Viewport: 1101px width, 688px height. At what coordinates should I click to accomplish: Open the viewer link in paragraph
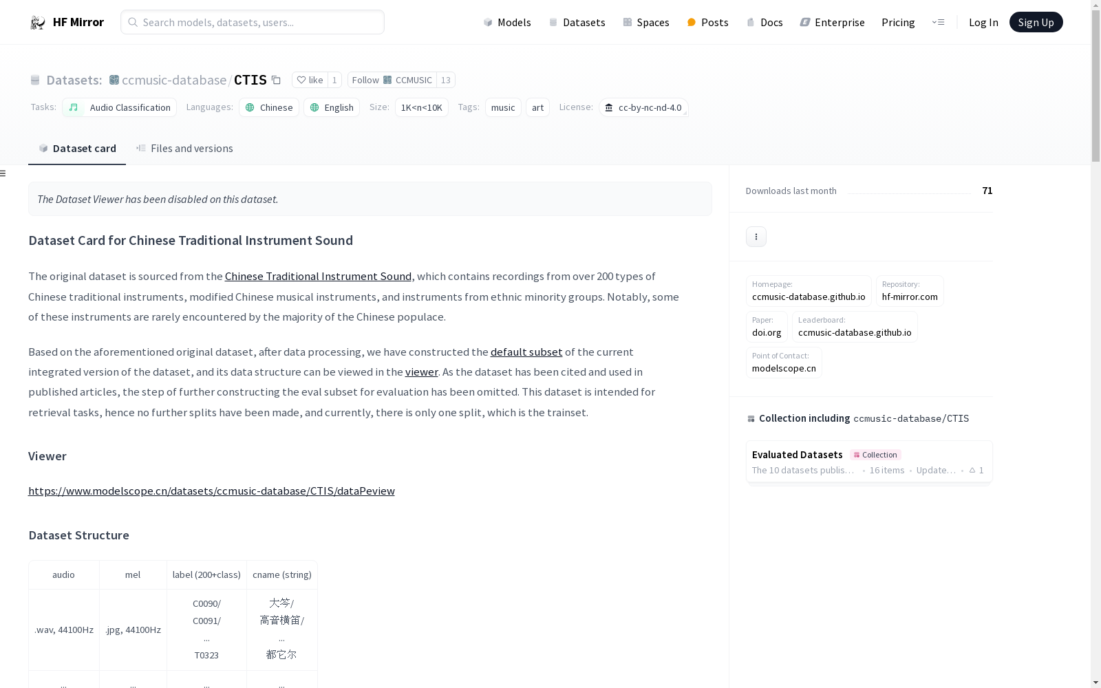point(422,372)
